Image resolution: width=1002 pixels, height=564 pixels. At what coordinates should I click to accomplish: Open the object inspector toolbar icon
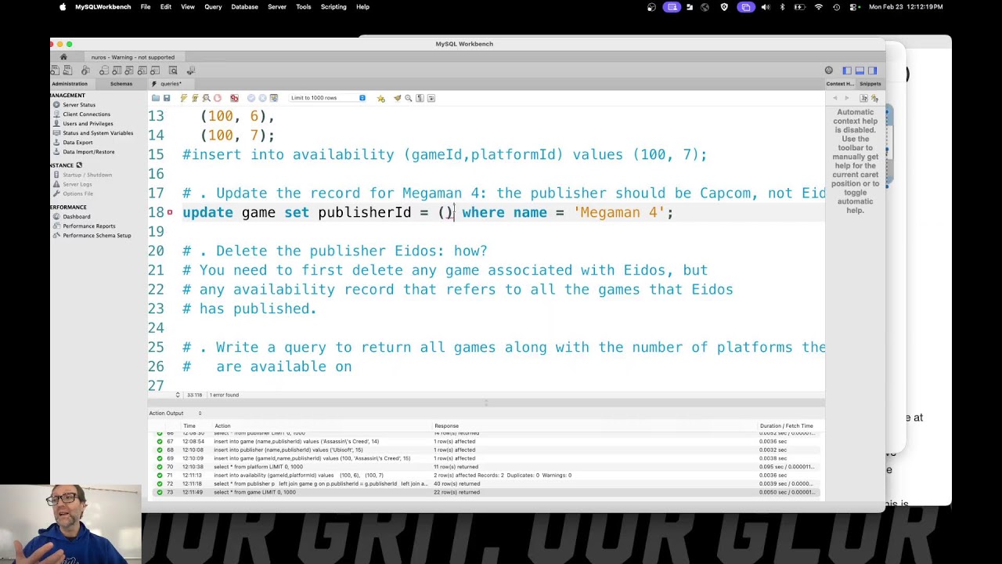click(86, 70)
